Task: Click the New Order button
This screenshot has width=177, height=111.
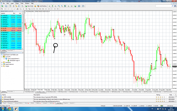Action: pos(29,6)
